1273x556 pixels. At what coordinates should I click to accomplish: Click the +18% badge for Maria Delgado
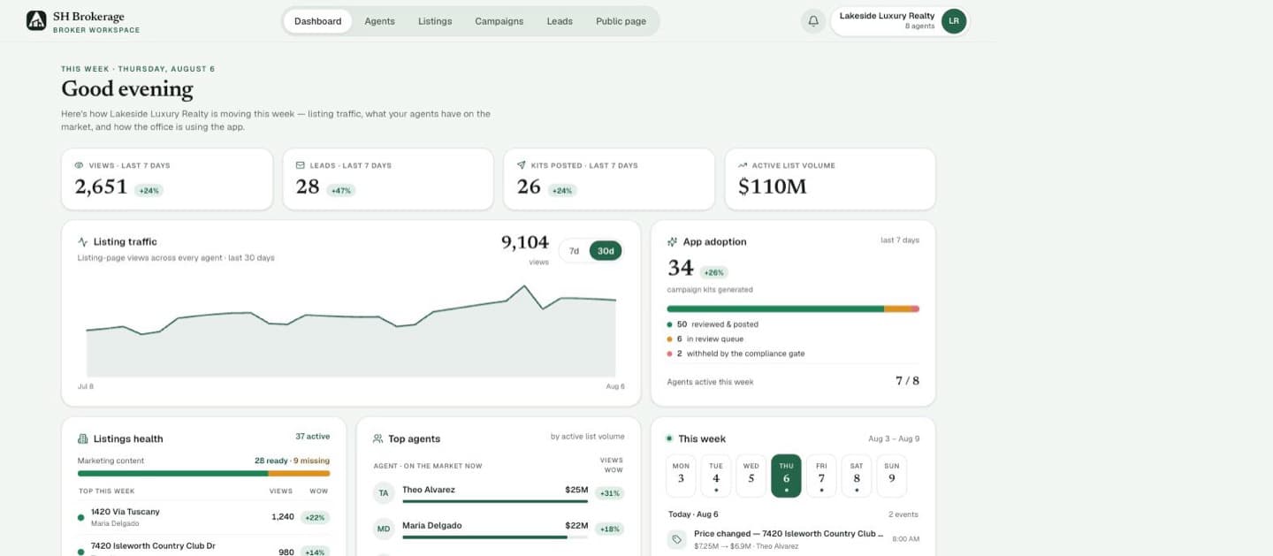(610, 529)
